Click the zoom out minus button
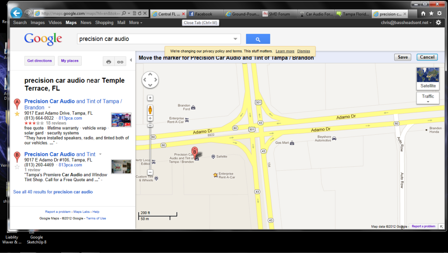The width and height of the screenshot is (448, 253). pyautogui.click(x=150, y=172)
